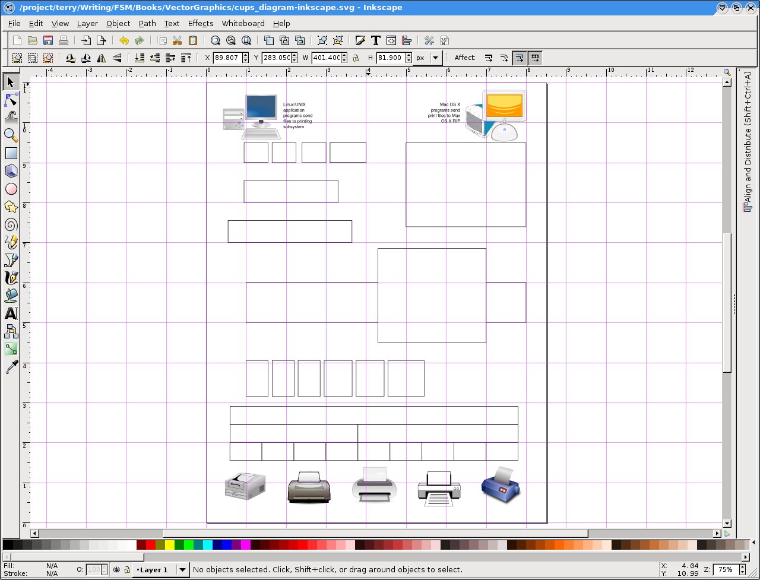The width and height of the screenshot is (760, 580).
Task: Select the color Dropper tool
Action: [11, 367]
